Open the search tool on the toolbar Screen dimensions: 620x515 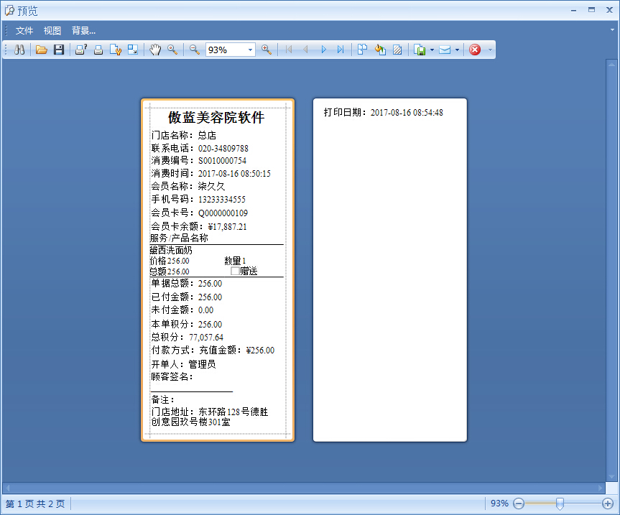tap(19, 50)
